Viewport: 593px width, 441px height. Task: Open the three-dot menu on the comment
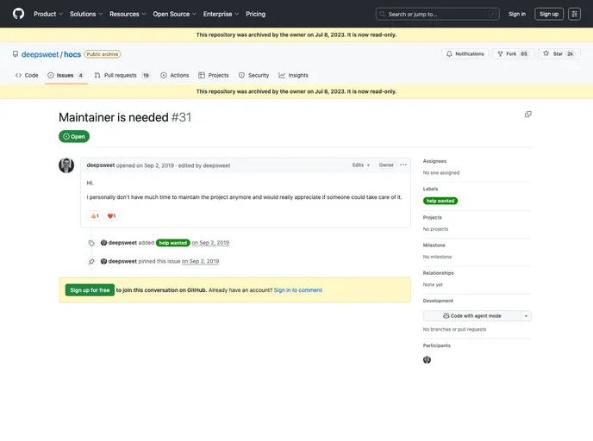tap(403, 165)
